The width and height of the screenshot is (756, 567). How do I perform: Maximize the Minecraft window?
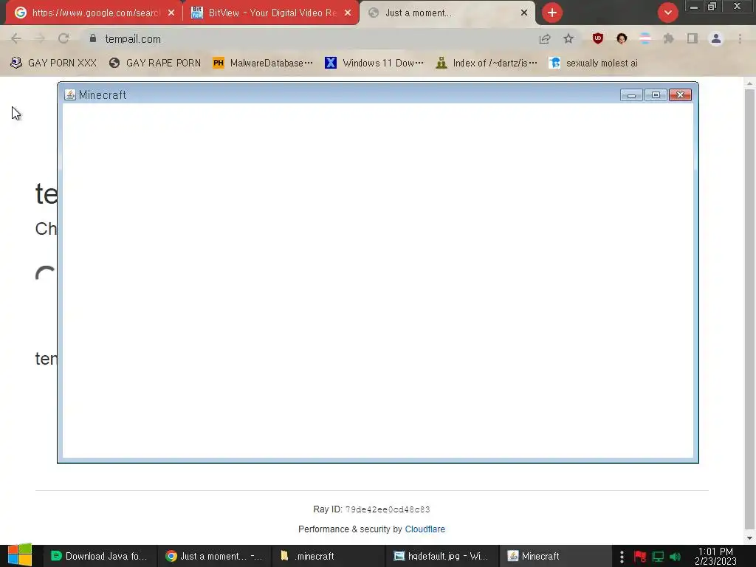656,95
